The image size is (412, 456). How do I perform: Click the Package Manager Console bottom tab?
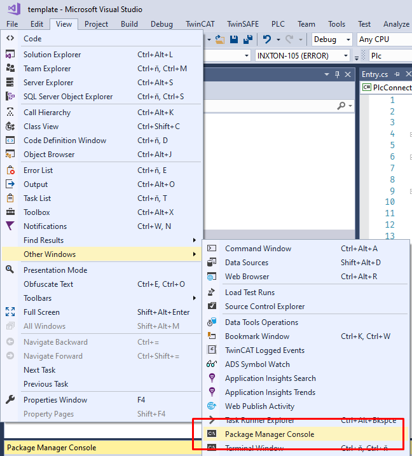pos(52,448)
